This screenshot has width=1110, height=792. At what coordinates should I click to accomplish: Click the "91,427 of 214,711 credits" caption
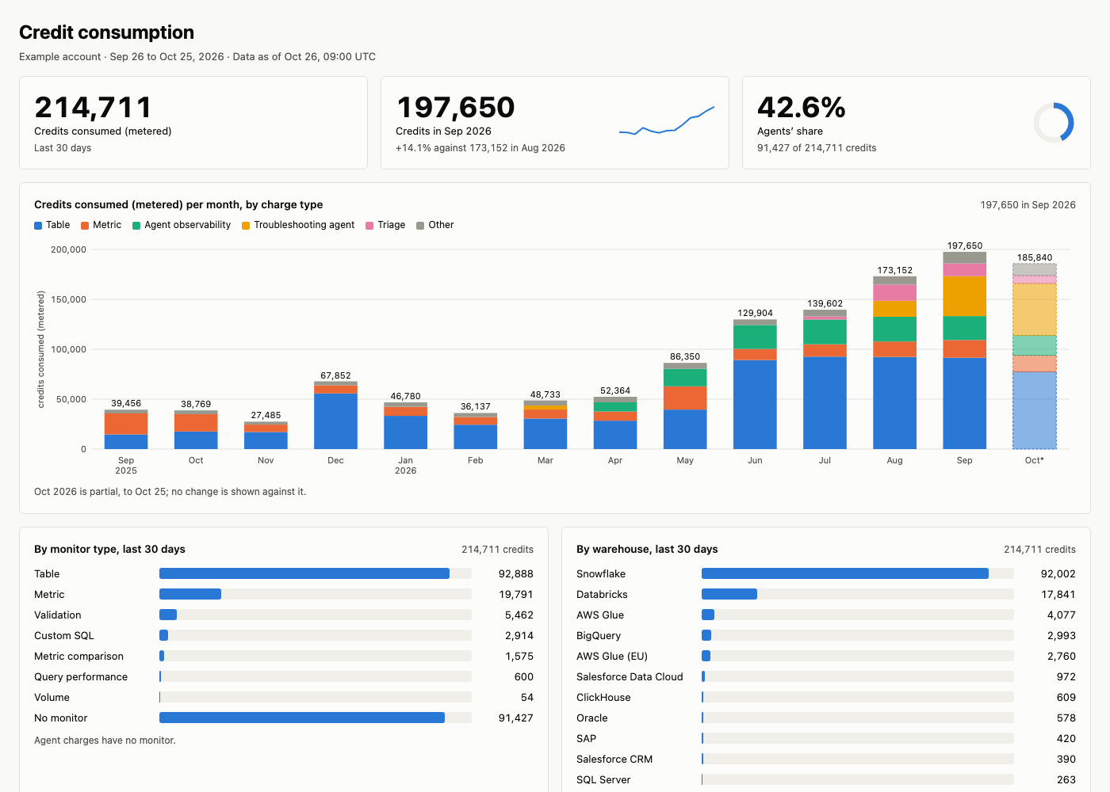pyautogui.click(x=817, y=148)
